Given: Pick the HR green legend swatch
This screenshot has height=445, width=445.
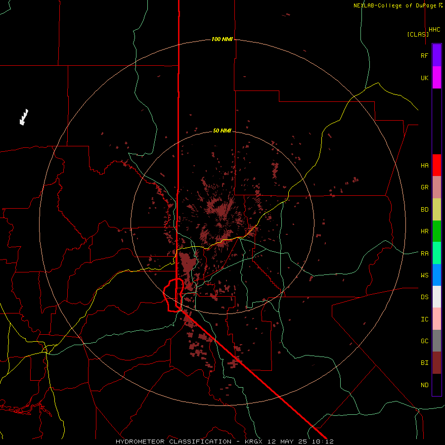Looking at the screenshot, I should 437,231.
